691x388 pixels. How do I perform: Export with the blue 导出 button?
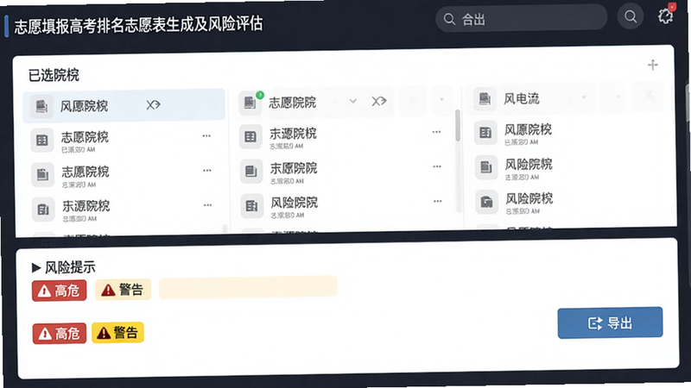(x=610, y=322)
